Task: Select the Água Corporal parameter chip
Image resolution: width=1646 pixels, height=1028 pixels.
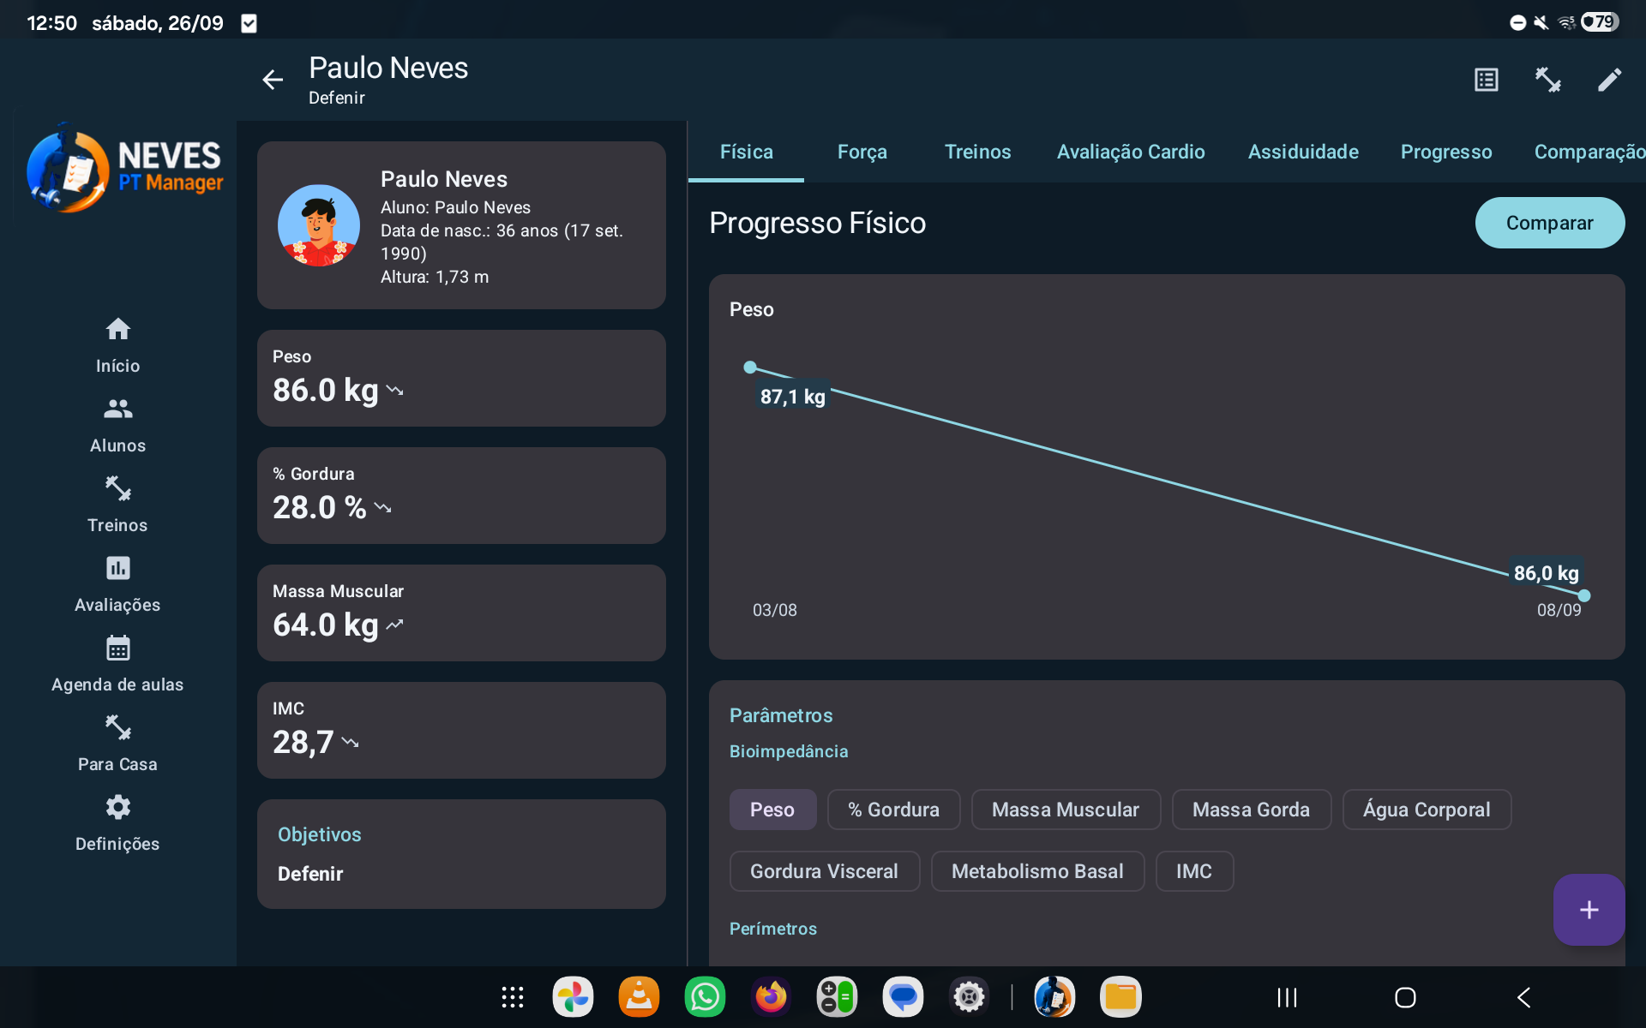Action: (1427, 810)
